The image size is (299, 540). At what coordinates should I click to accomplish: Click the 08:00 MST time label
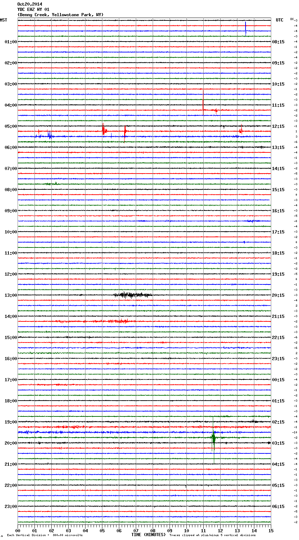[11, 190]
